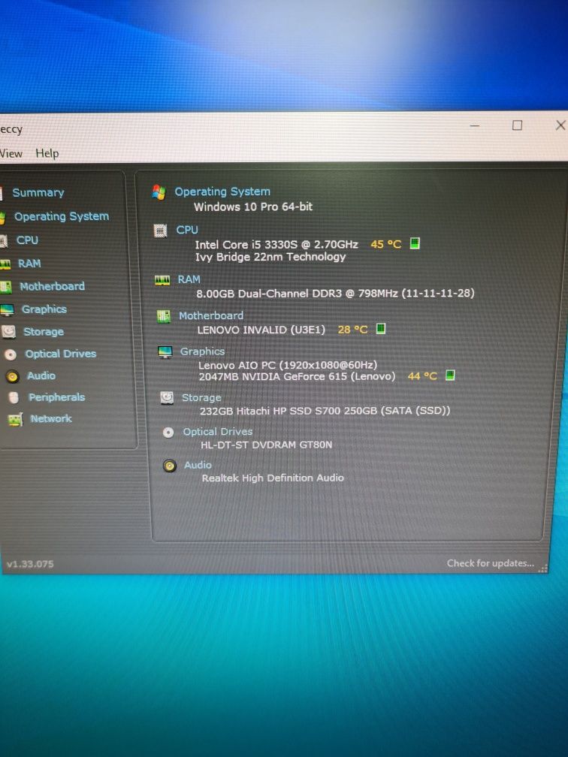Click the motherboard temperature status square
This screenshot has width=568, height=757.
point(381,329)
